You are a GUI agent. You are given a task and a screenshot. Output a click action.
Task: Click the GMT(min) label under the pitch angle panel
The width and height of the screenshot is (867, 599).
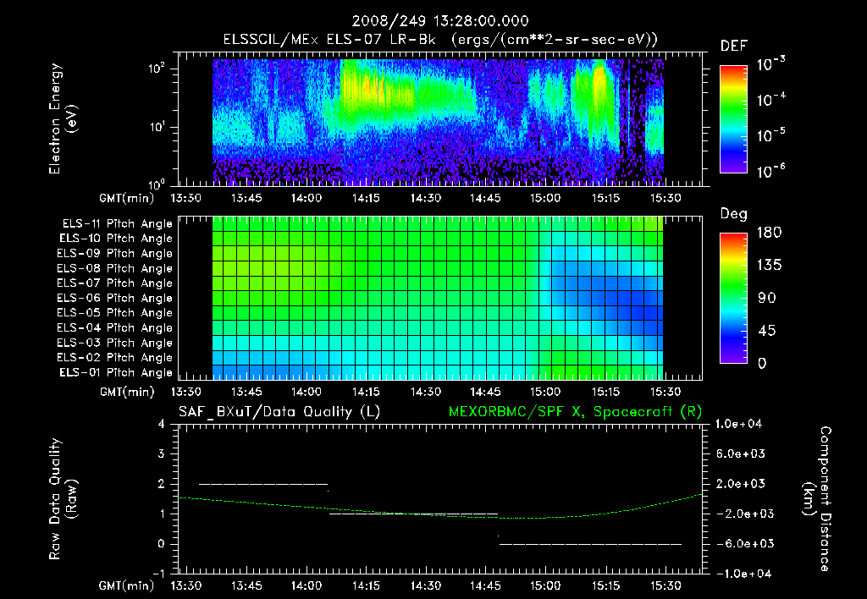coord(127,392)
